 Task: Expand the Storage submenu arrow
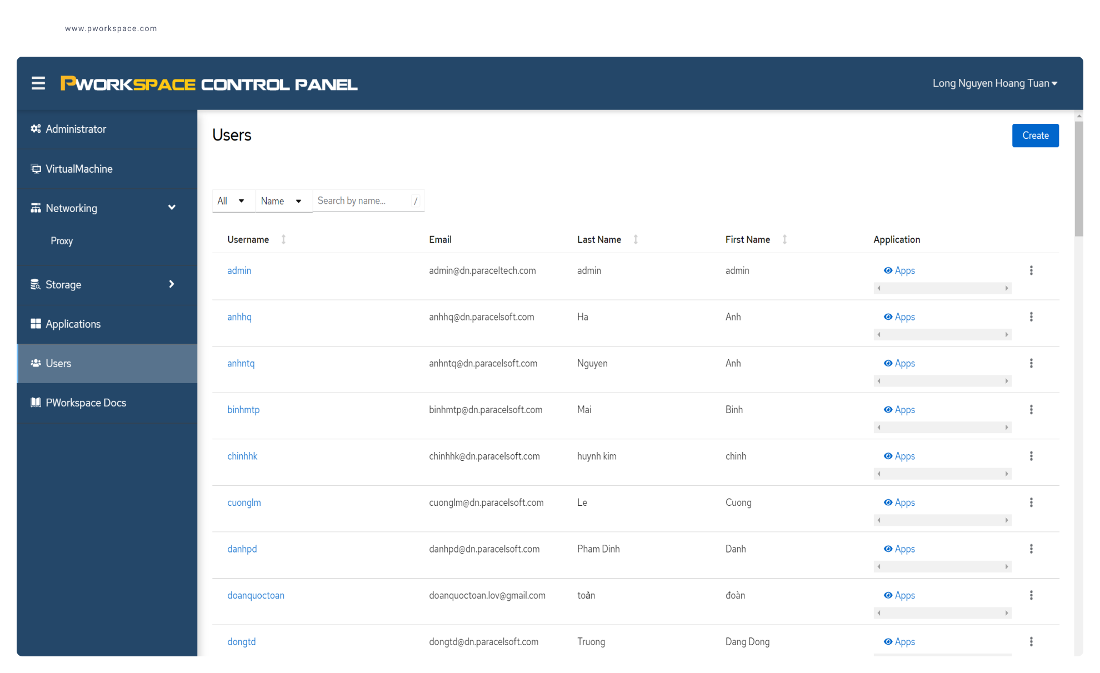point(172,284)
